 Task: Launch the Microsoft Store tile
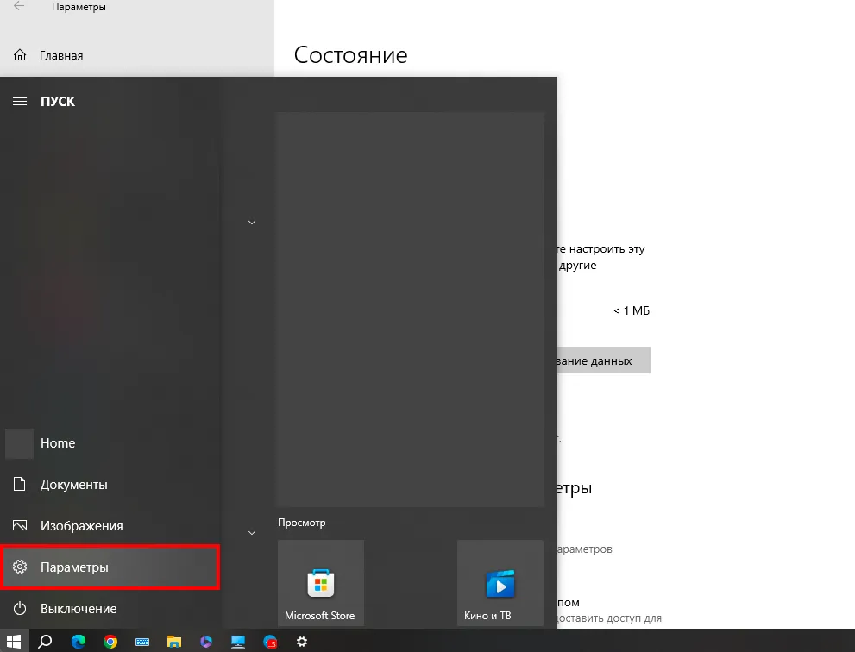(x=321, y=583)
